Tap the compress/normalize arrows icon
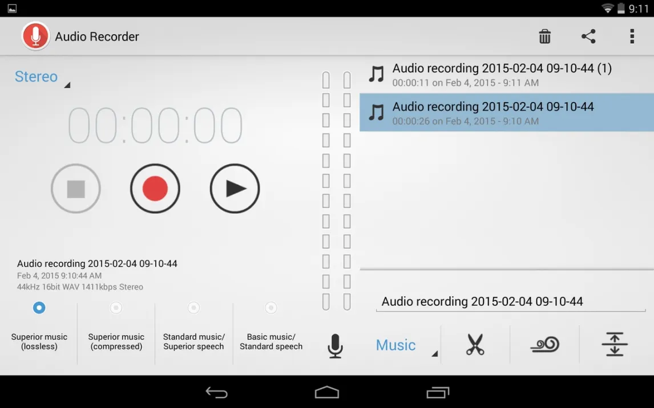Image resolution: width=654 pixels, height=408 pixels. click(614, 345)
